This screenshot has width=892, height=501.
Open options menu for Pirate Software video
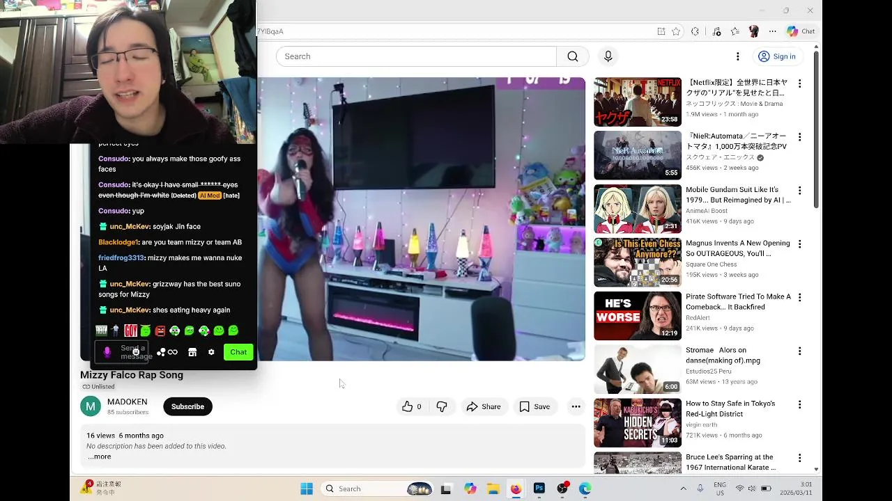pos(800,298)
